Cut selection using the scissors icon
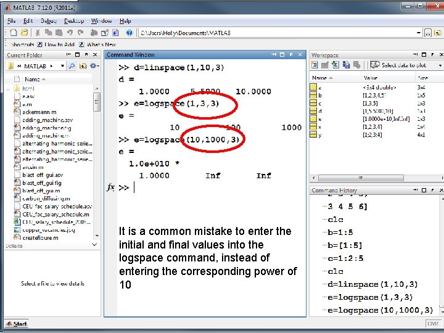Viewport: 444px width, 333px height. point(38,33)
